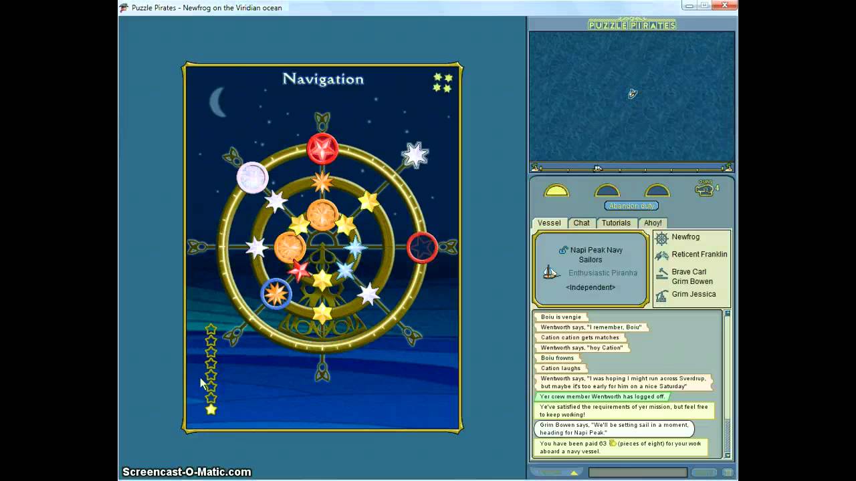The width and height of the screenshot is (856, 481).
Task: Click the filled star at the bottom of the star column
Action: 211,410
